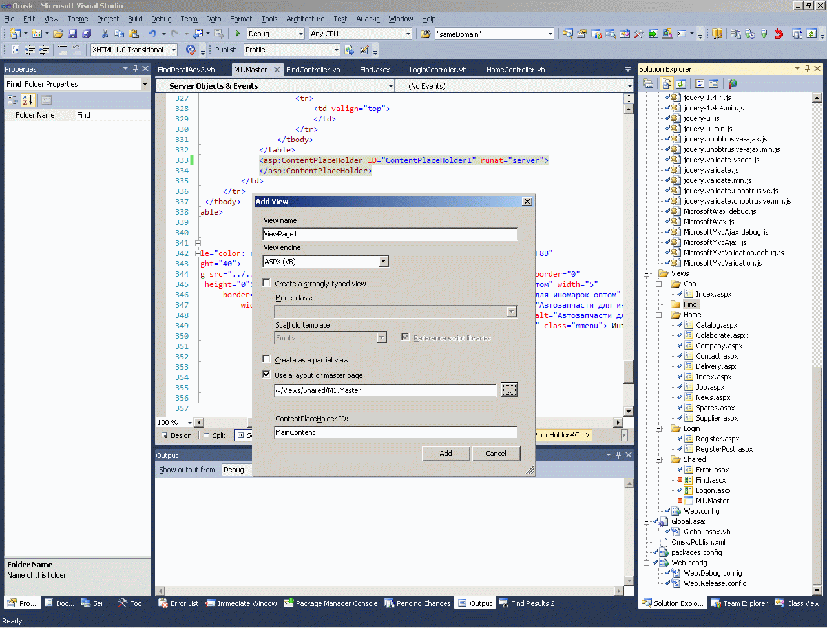827x628 pixels.
Task: Click the Open File folder icon
Action: [58, 34]
